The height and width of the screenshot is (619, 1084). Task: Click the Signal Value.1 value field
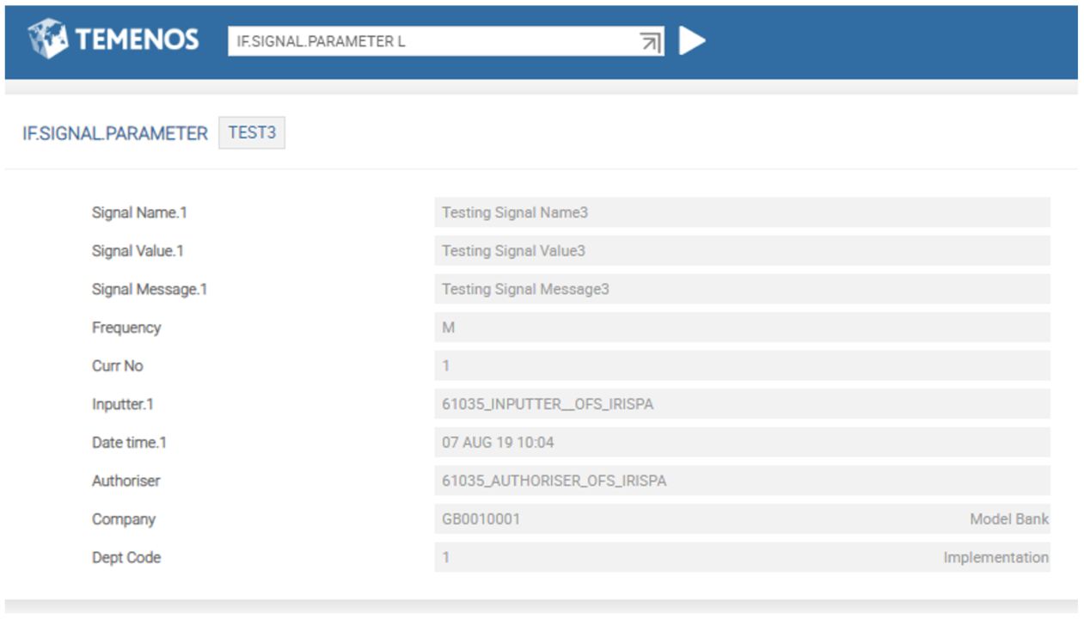point(741,251)
